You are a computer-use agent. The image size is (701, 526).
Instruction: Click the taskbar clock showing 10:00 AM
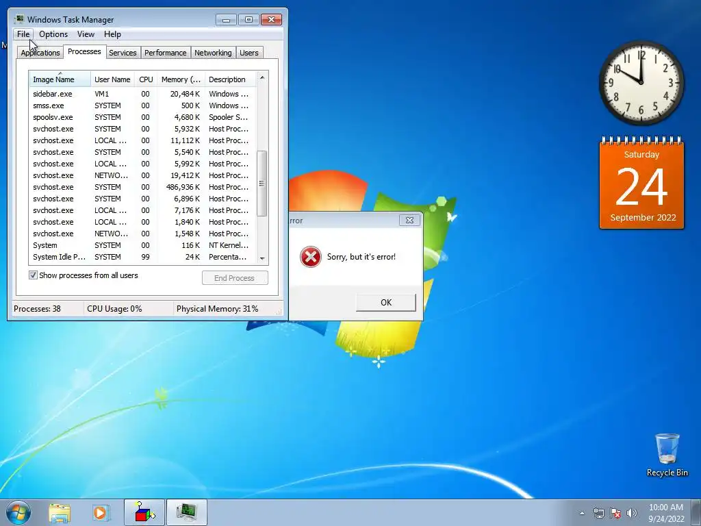point(665,512)
